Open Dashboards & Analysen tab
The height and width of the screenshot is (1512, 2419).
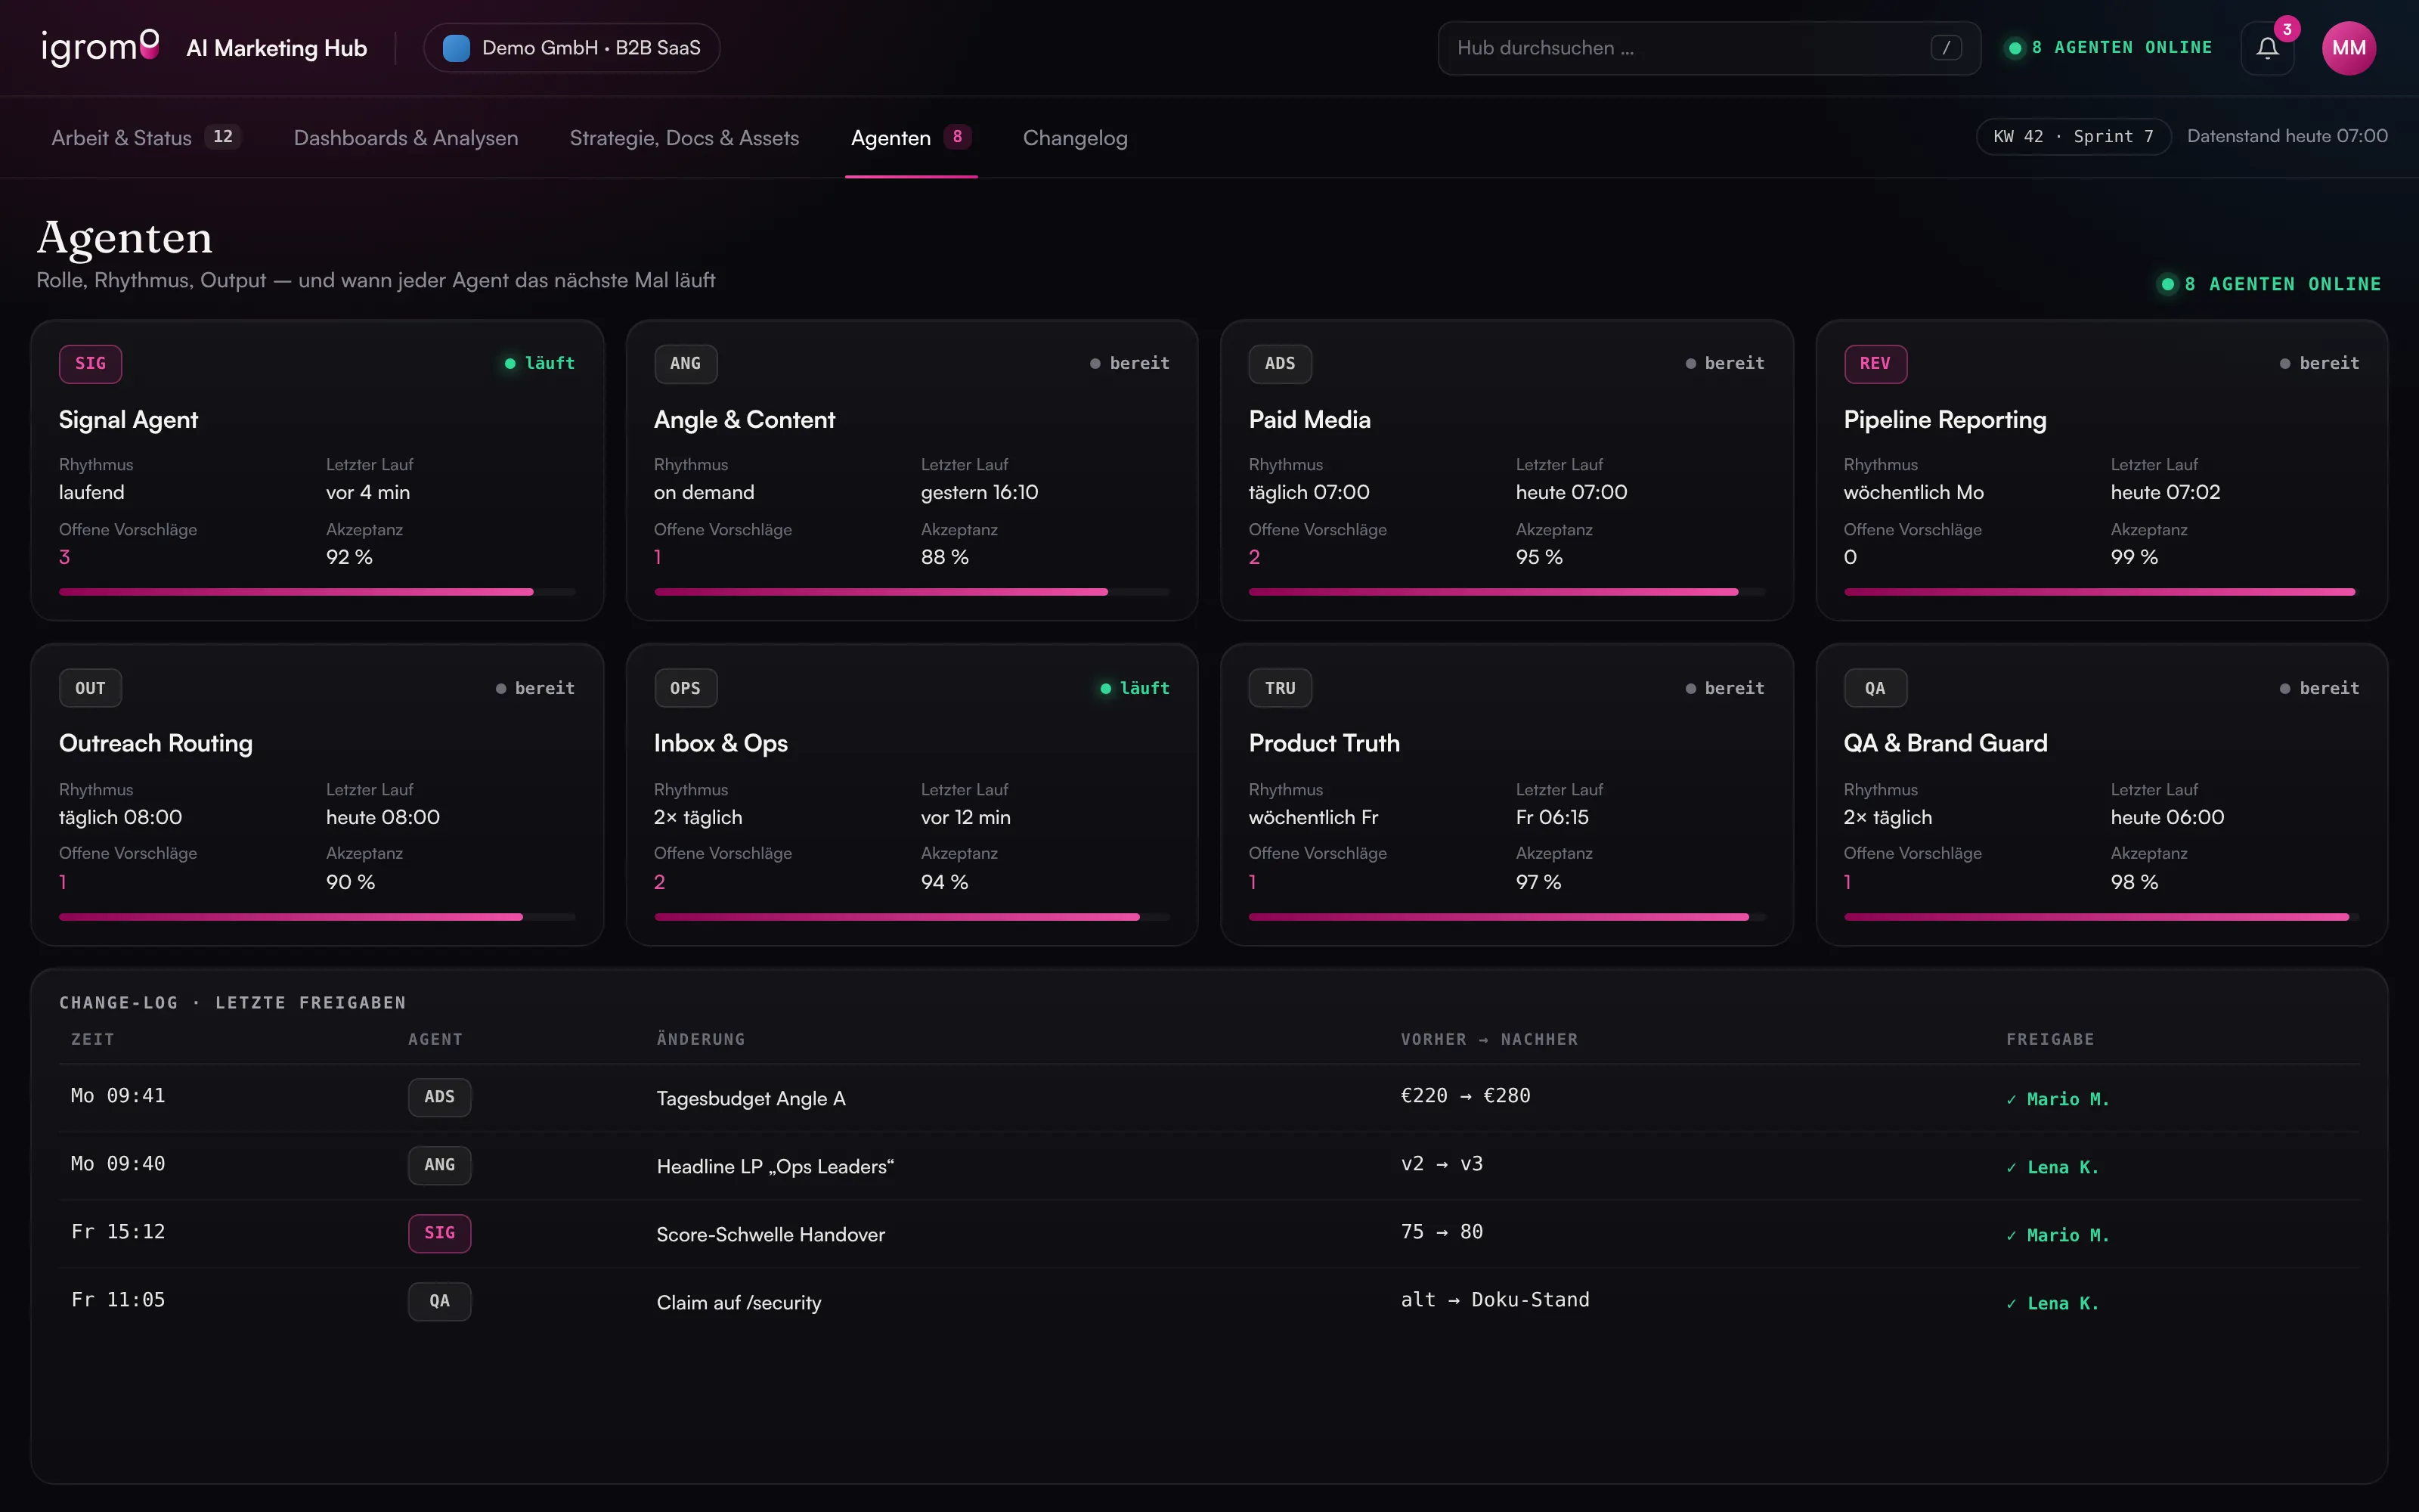click(406, 138)
